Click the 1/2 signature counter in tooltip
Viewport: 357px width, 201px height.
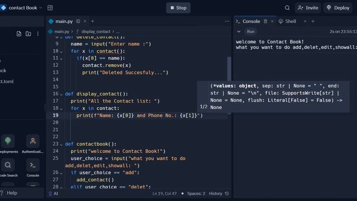pos(204,107)
